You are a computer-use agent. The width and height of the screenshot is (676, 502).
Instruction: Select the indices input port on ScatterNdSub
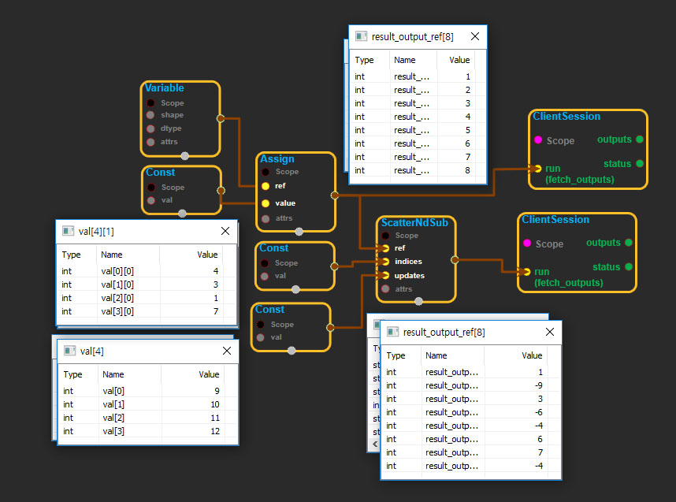pyautogui.click(x=385, y=262)
